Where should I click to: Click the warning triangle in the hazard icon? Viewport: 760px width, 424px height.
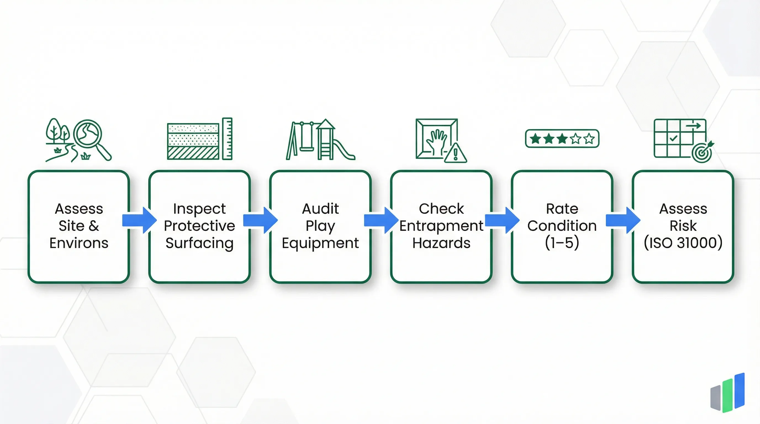(x=456, y=153)
